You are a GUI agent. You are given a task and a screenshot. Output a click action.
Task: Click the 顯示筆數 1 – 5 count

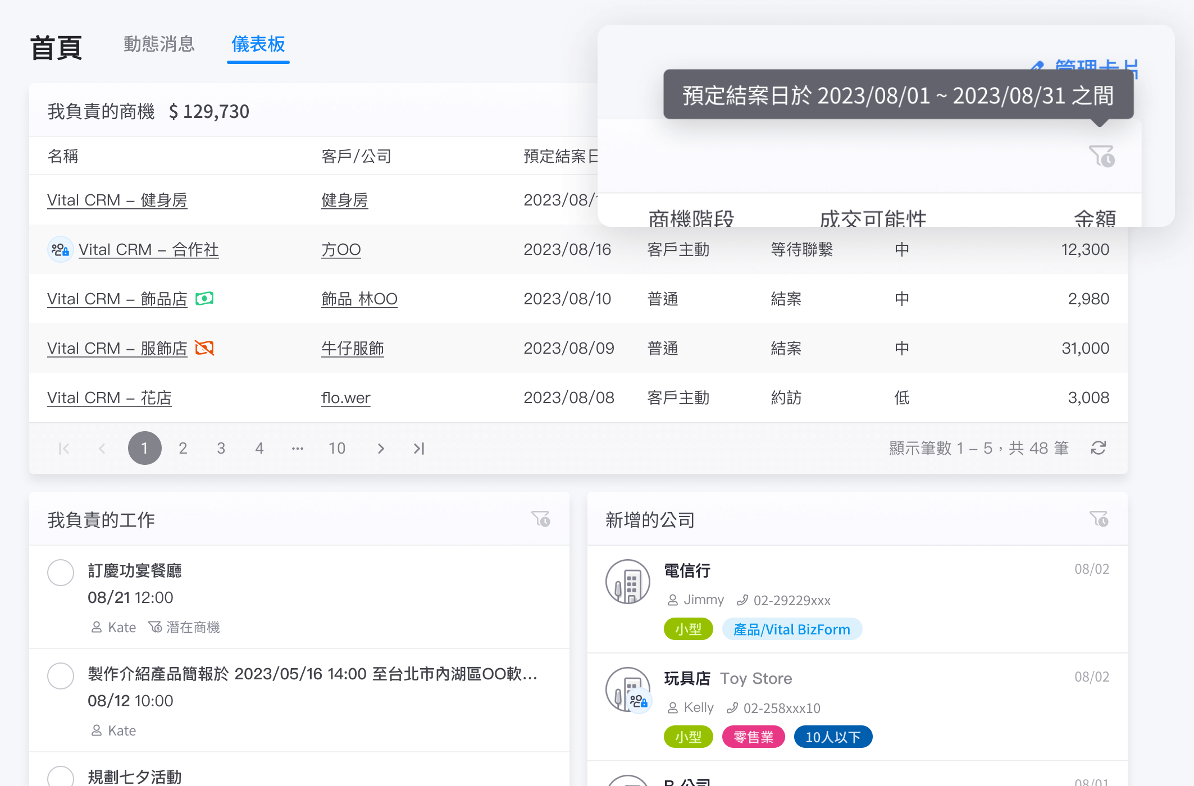[x=979, y=448]
